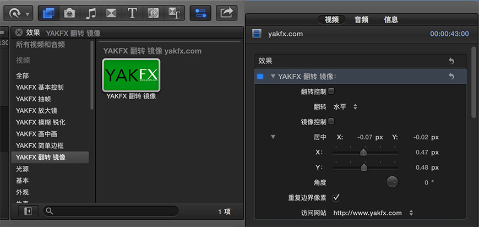The image size is (479, 227).
Task: Open the Generators browser countdown icon
Action: (x=153, y=13)
